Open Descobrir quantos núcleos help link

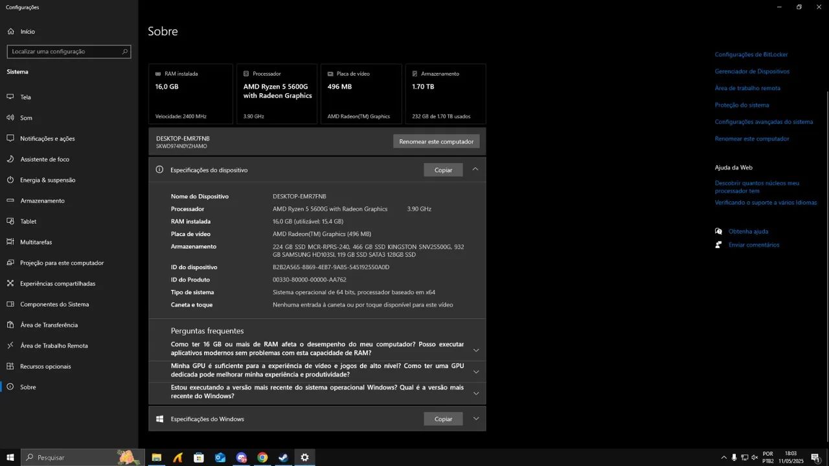pyautogui.click(x=757, y=187)
